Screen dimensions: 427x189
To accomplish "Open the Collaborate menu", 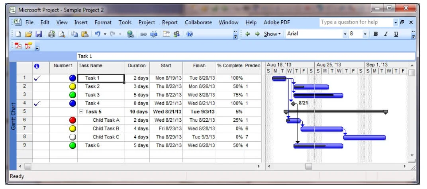I will coord(198,23).
